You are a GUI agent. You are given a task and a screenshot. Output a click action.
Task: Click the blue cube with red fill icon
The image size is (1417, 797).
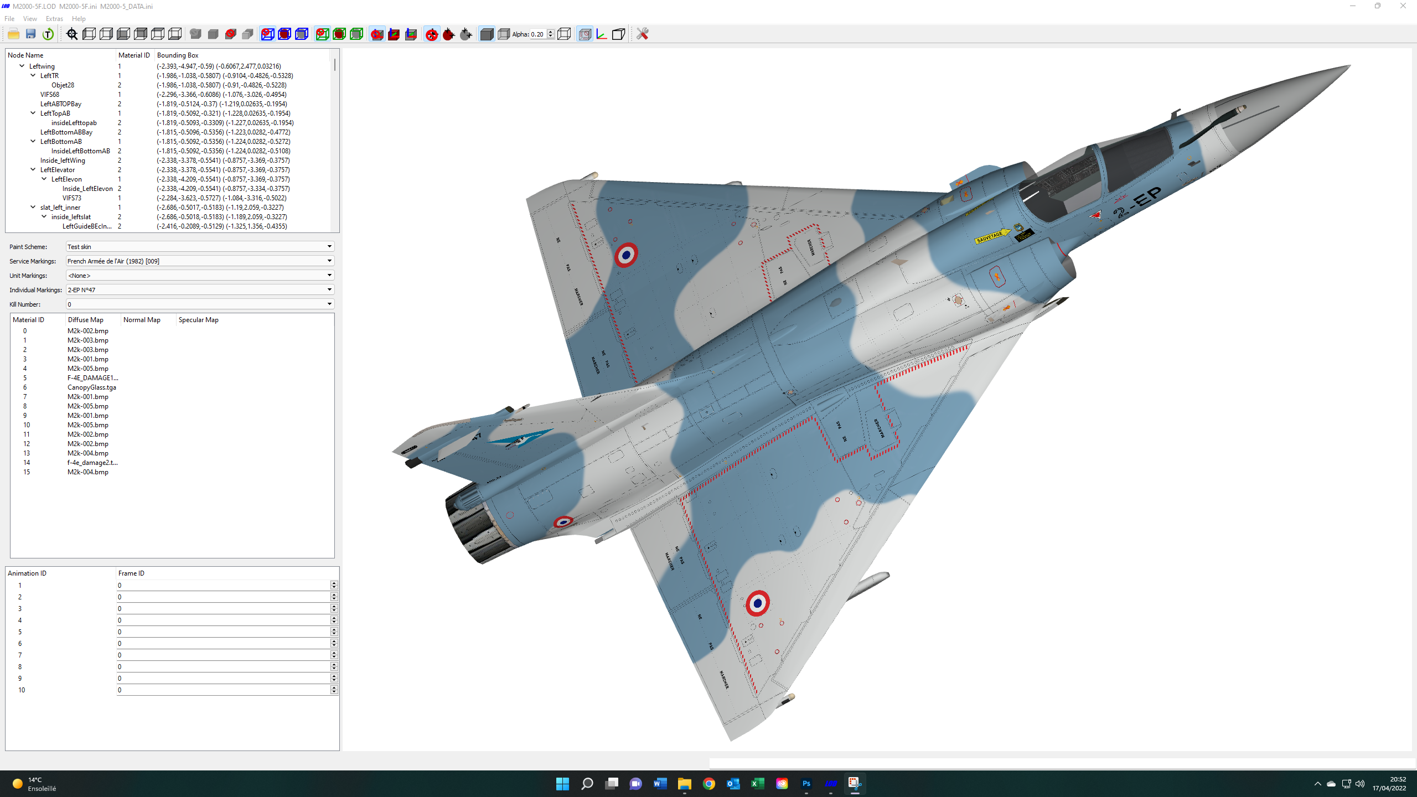[285, 34]
